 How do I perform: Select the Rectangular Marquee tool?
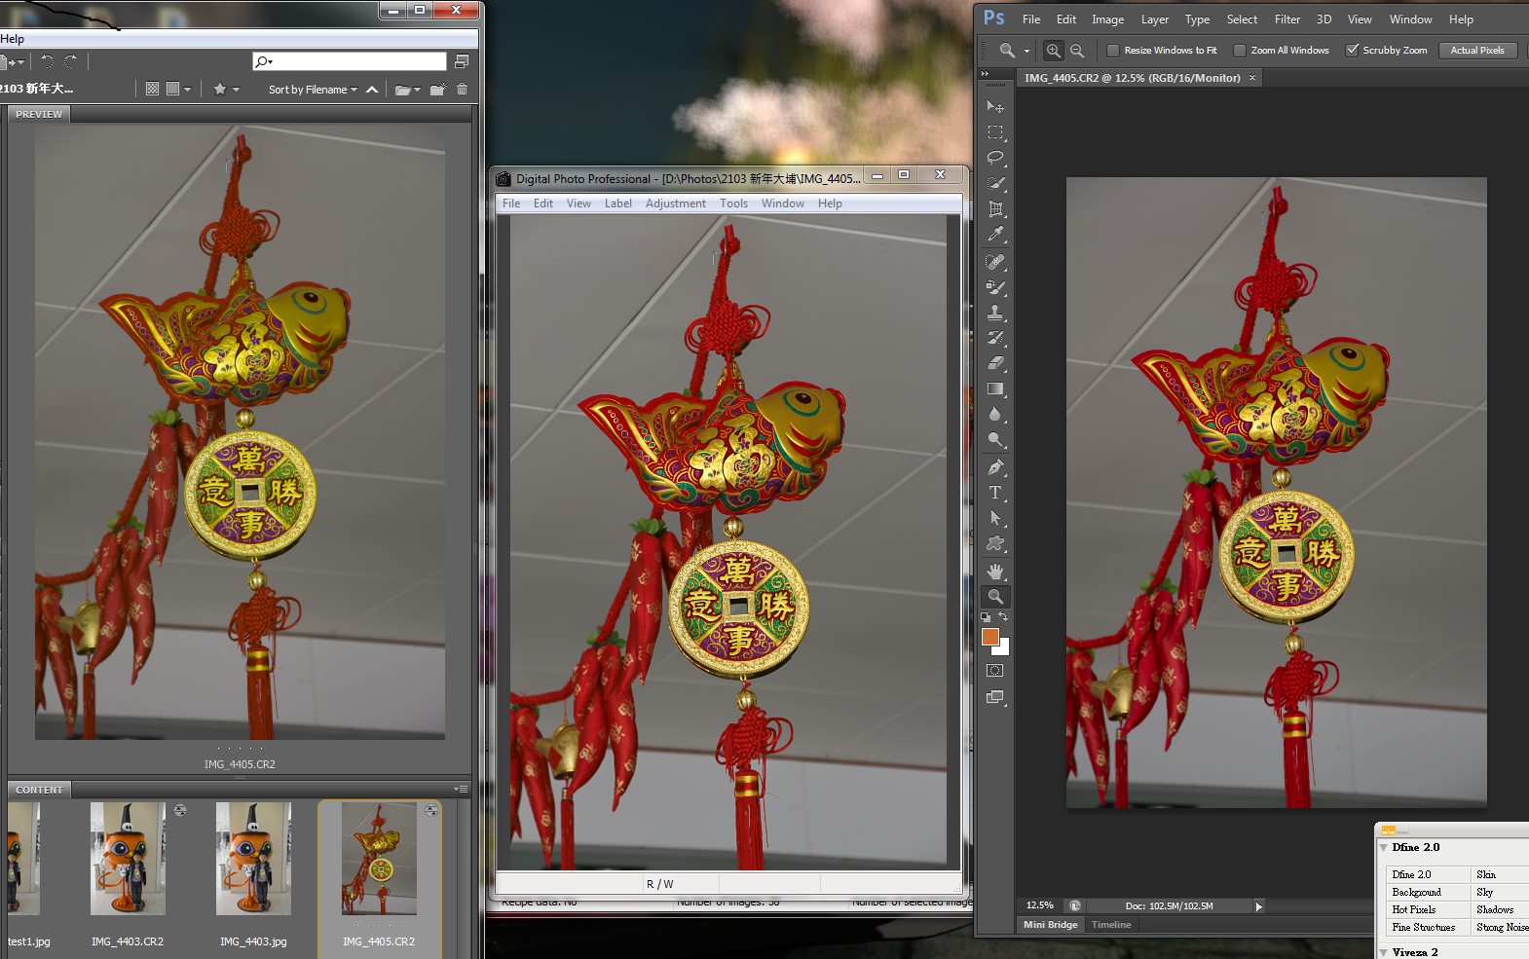(995, 132)
